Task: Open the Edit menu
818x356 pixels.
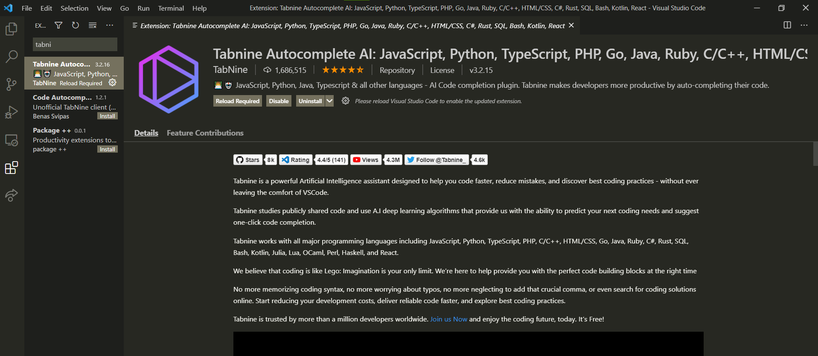Action: 46,8
